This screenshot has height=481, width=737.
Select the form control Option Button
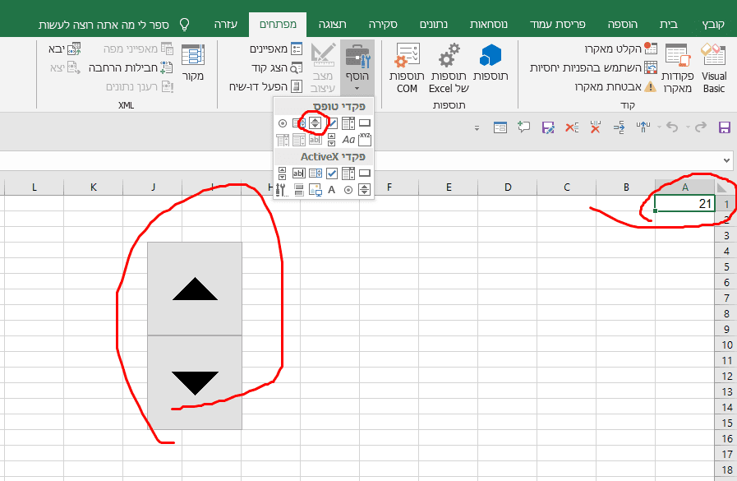tap(283, 123)
